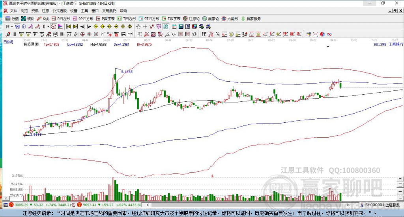Click the zigzag wave line icon
This screenshot has height=217, width=404.
(x=174, y=34)
